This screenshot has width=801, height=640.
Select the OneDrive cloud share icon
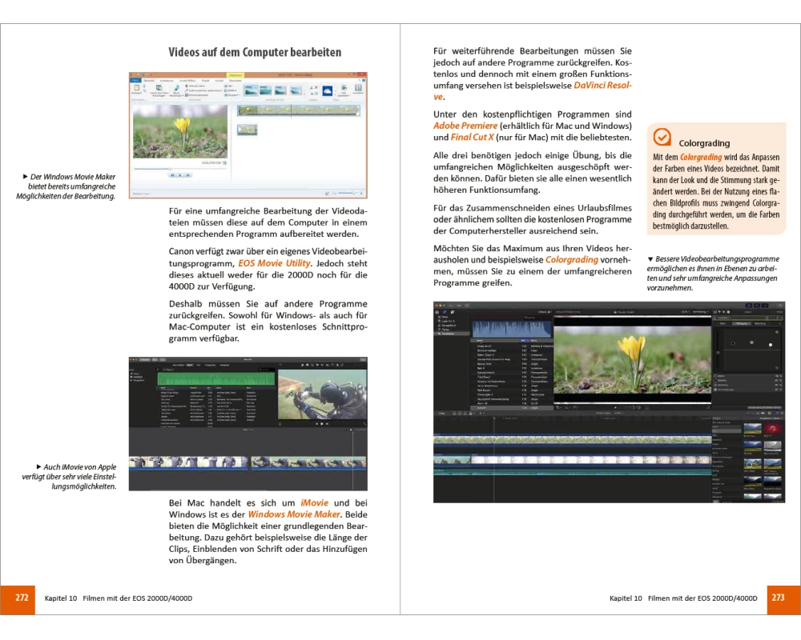click(327, 91)
